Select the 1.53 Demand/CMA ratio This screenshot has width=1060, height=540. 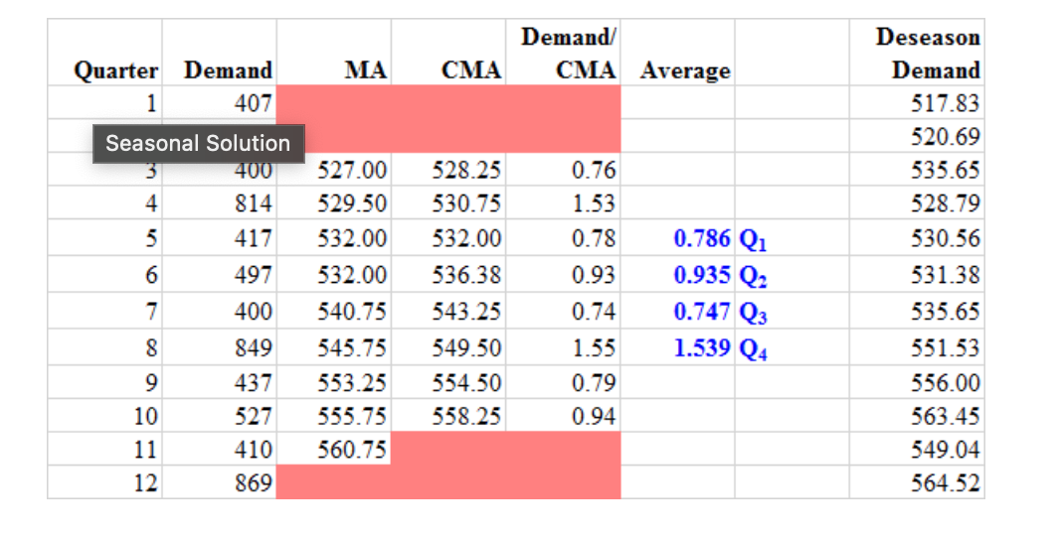(x=594, y=203)
